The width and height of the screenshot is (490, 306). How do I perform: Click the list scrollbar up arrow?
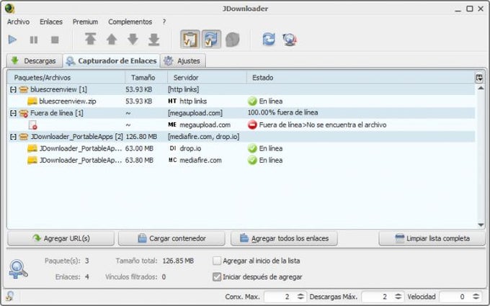481,89
